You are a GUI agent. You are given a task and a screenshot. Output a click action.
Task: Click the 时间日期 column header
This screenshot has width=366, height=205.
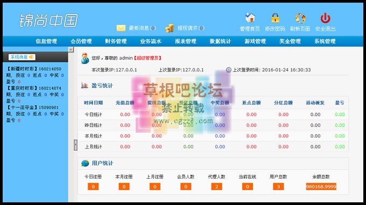point(93,102)
